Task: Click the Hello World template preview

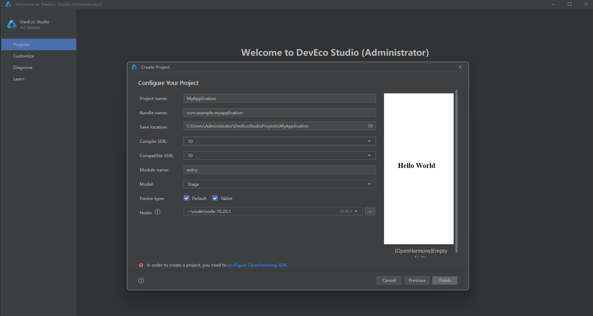Action: point(418,169)
